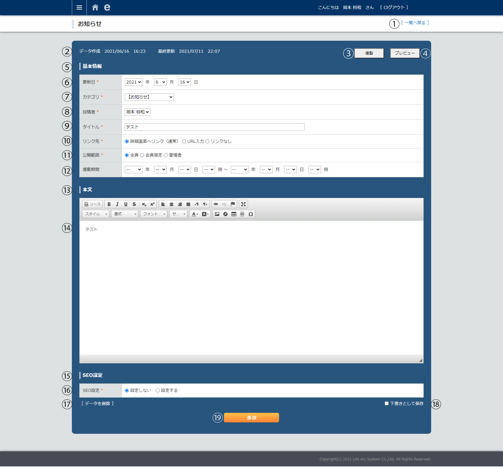Insert a table into the body
The width and height of the screenshot is (503, 467).
tap(234, 214)
